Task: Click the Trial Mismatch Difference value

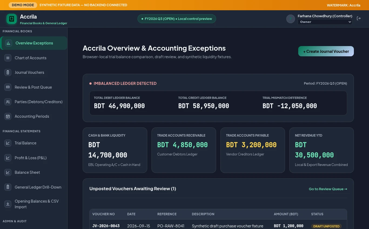Action: [x=290, y=106]
